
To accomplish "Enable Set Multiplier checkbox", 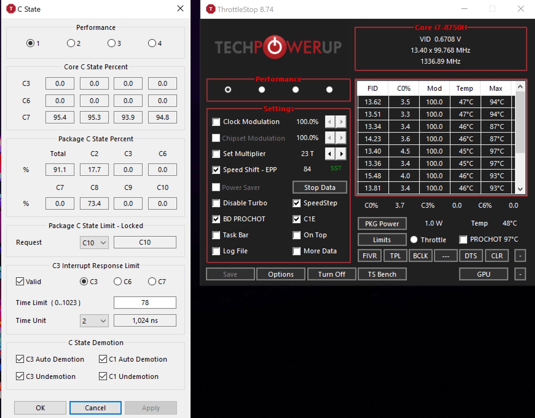I will [x=216, y=154].
